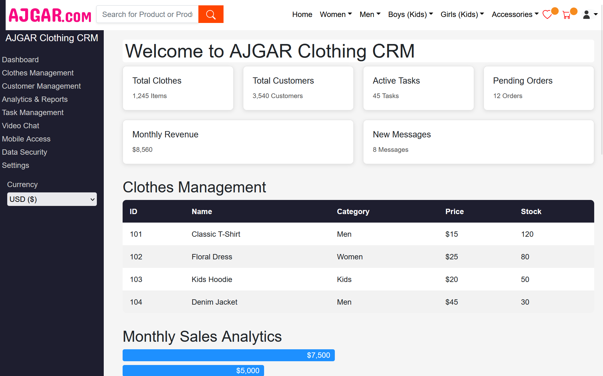Change currency using the USD selector

tap(52, 199)
